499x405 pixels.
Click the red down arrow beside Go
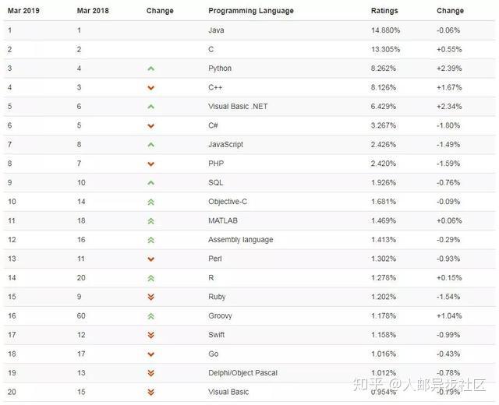coord(150,354)
